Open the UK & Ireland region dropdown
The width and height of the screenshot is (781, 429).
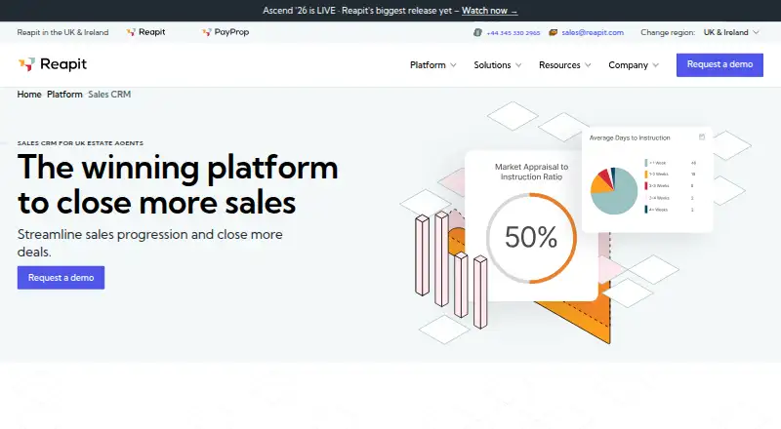tap(731, 32)
